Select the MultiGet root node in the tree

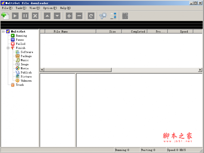(18, 31)
